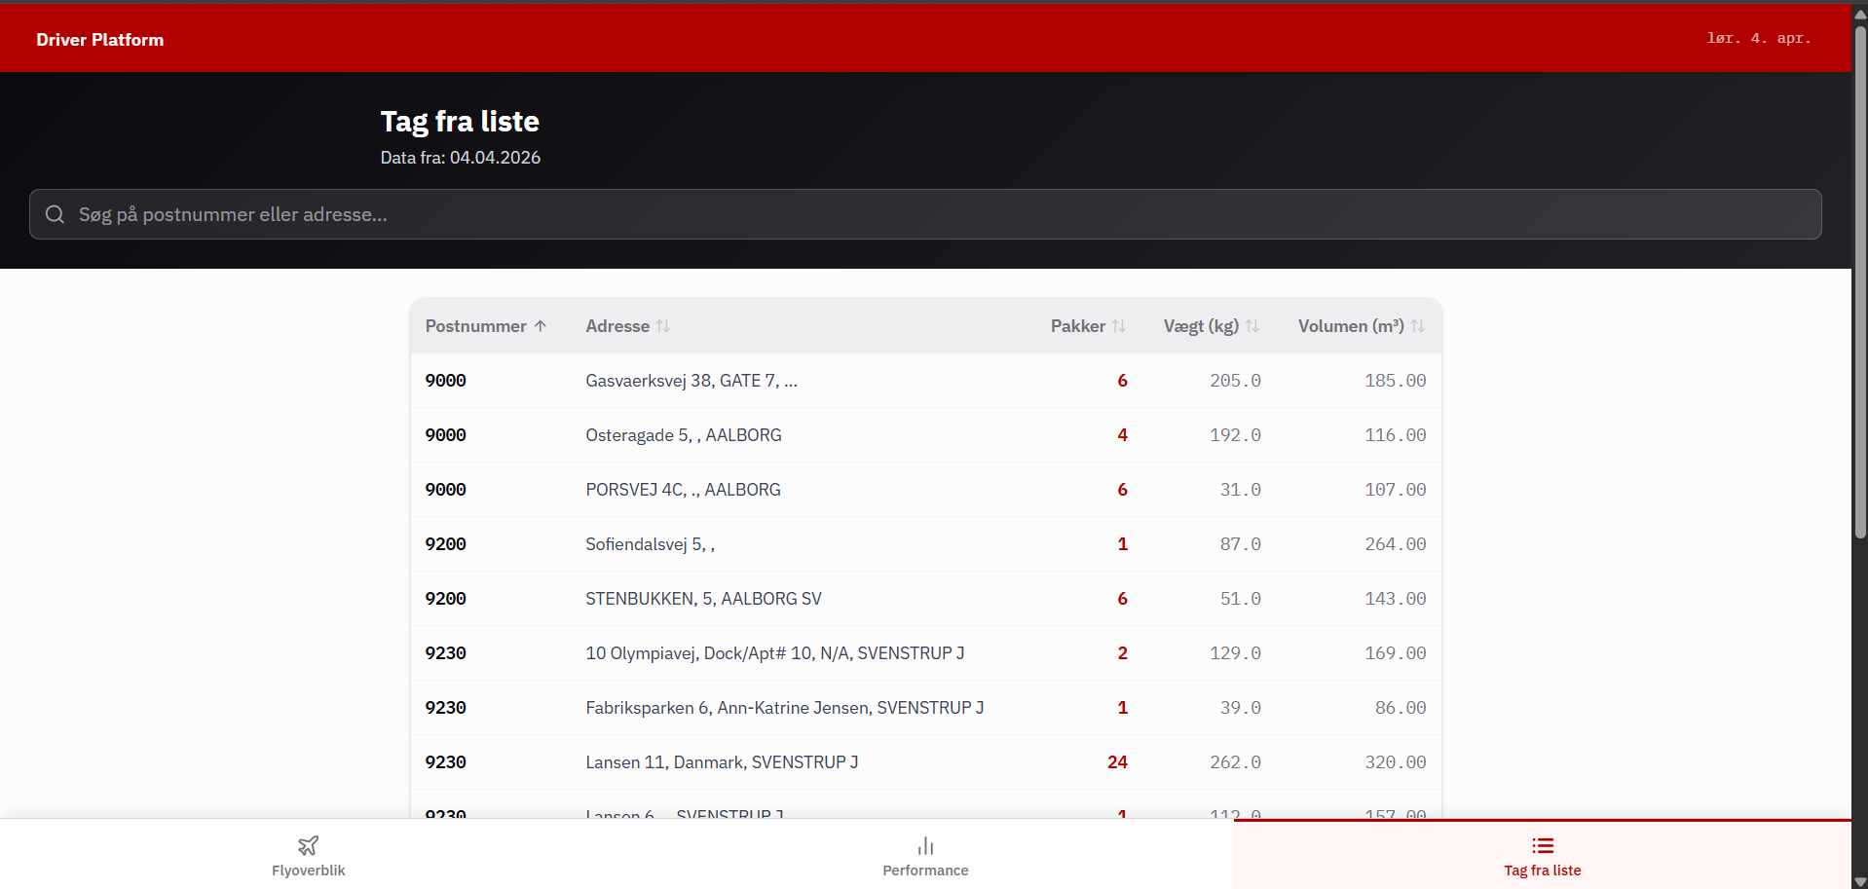1868x889 pixels.
Task: Click weight value 262.0
Action: tap(1235, 762)
